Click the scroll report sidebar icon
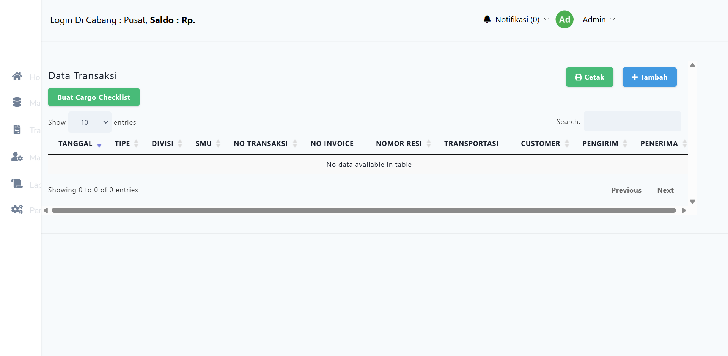728x356 pixels. (17, 184)
